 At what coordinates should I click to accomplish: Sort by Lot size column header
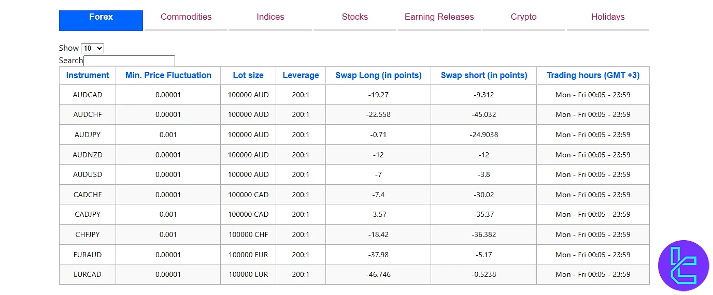tap(248, 76)
